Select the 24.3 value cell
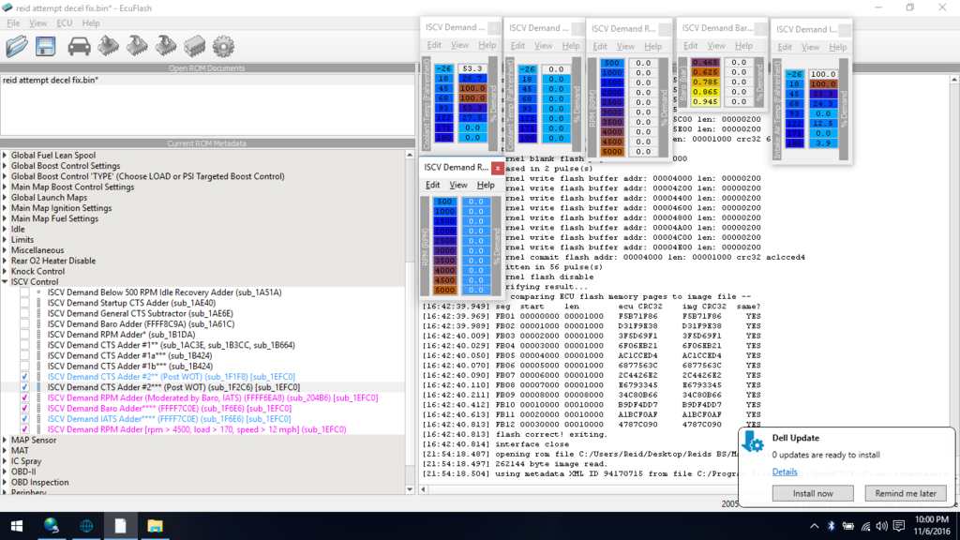The height and width of the screenshot is (540, 960). pos(823,103)
